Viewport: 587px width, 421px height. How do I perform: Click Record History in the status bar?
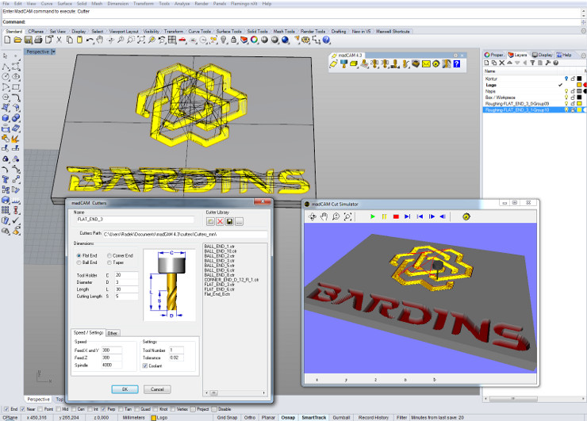pos(374,417)
